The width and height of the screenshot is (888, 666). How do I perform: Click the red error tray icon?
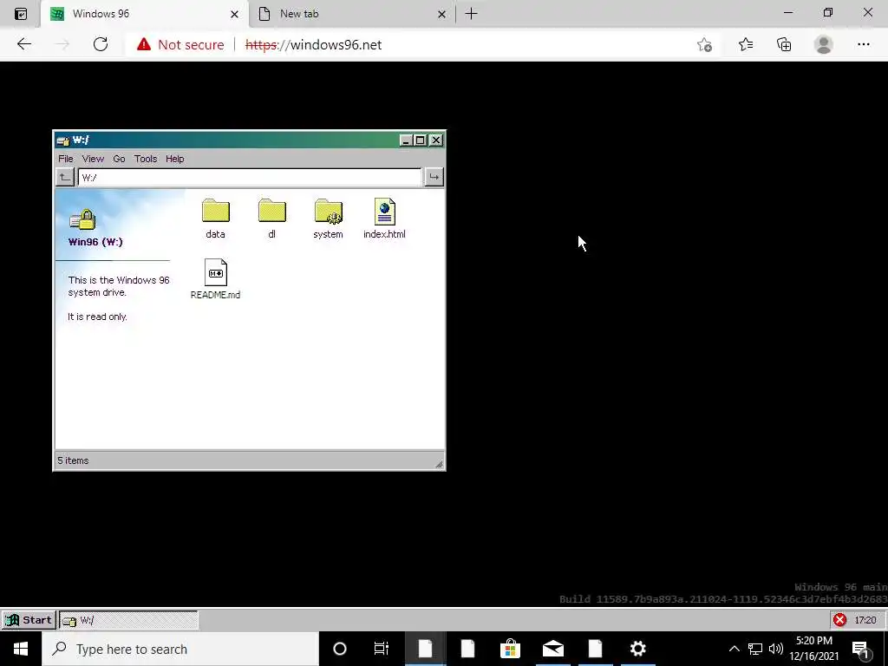[x=839, y=620]
